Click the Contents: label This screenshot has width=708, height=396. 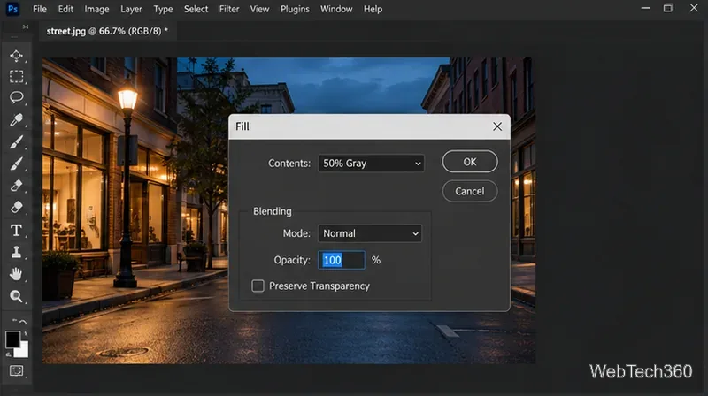[289, 164]
